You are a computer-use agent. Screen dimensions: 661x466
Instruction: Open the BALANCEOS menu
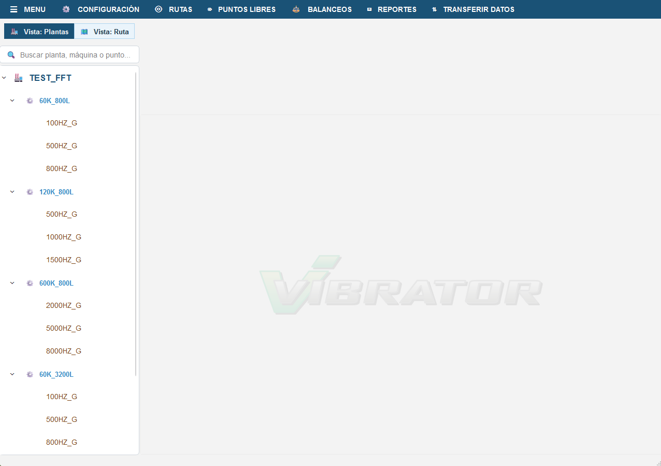point(322,9)
